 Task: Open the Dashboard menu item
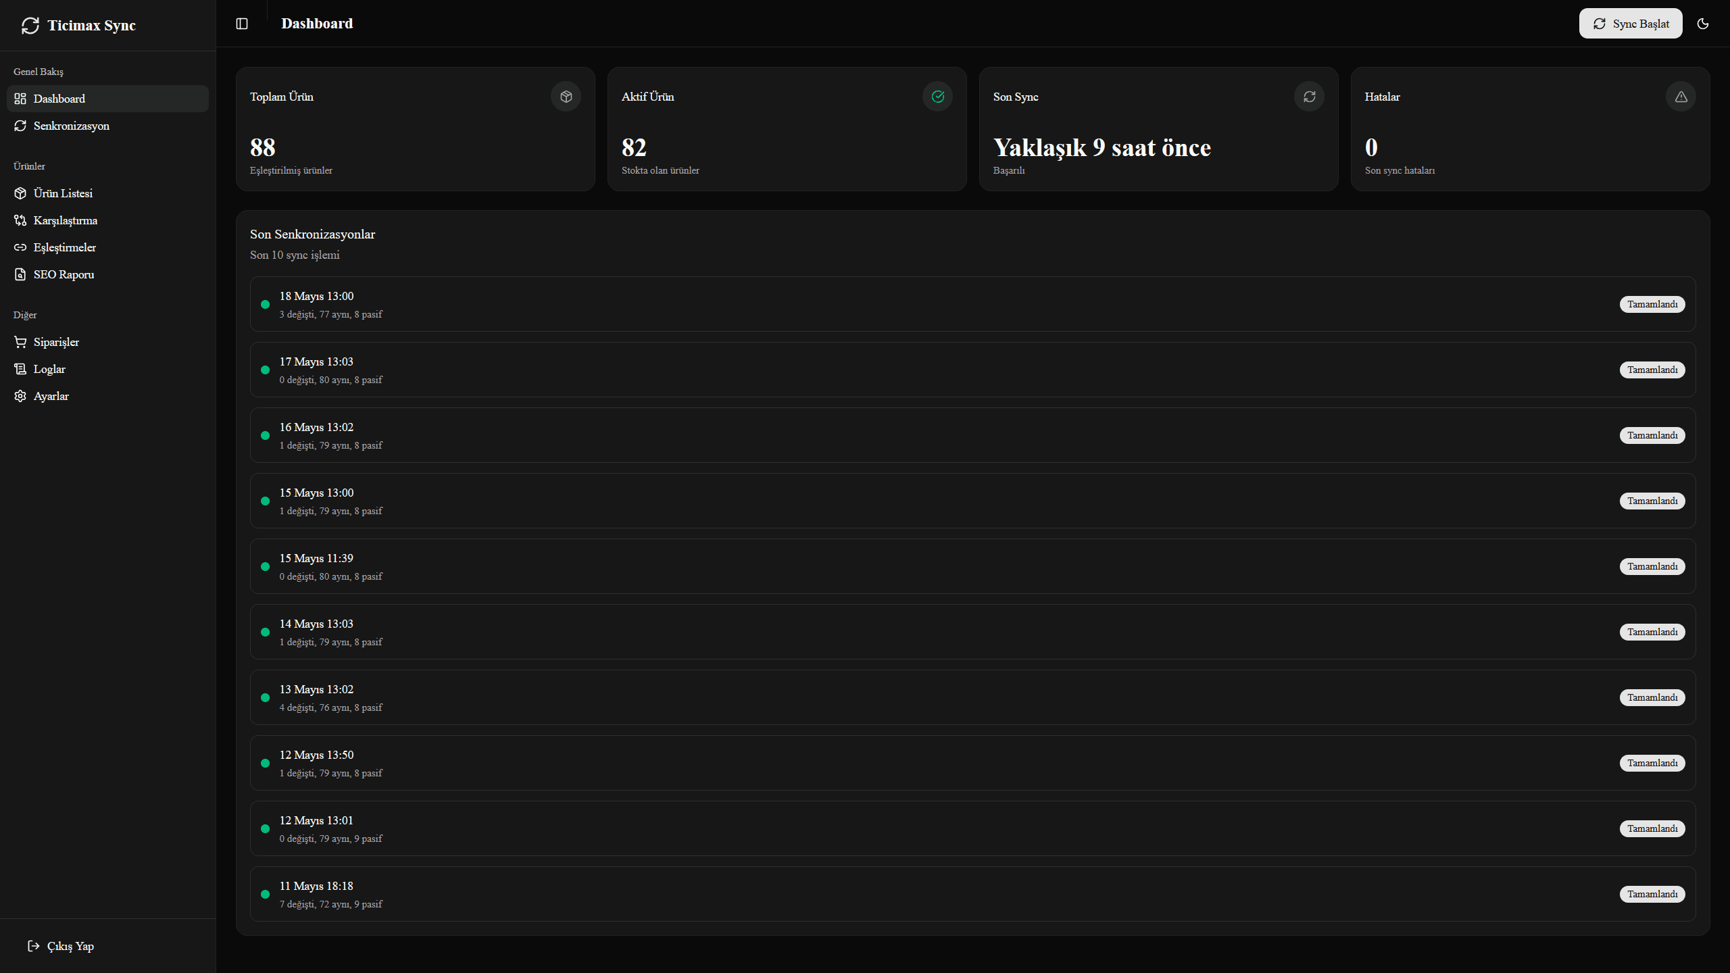[108, 99]
